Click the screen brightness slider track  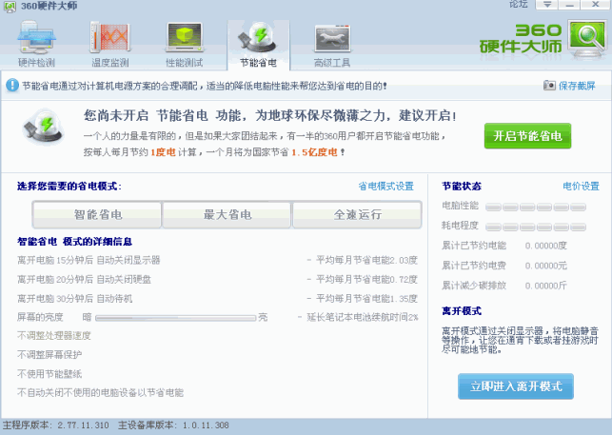click(176, 318)
